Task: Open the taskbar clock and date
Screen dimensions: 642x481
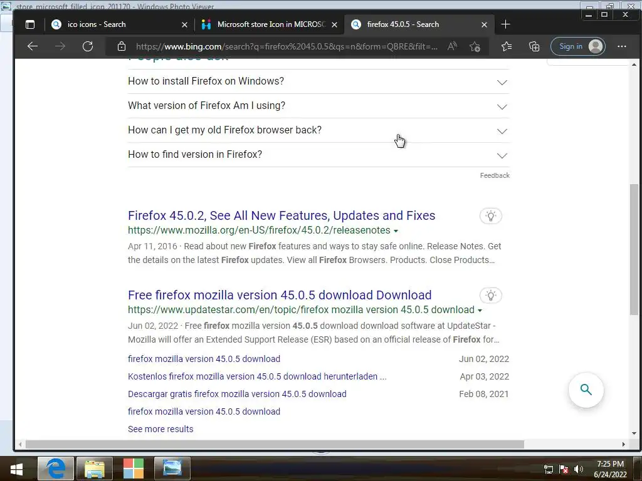Action: point(610,469)
